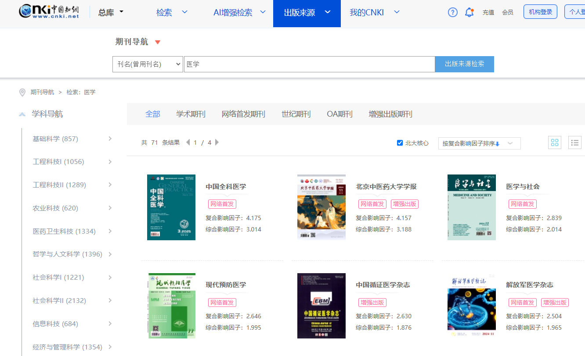This screenshot has height=356, width=585.
Task: Uncheck the 北大核心 filter
Action: pos(400,142)
